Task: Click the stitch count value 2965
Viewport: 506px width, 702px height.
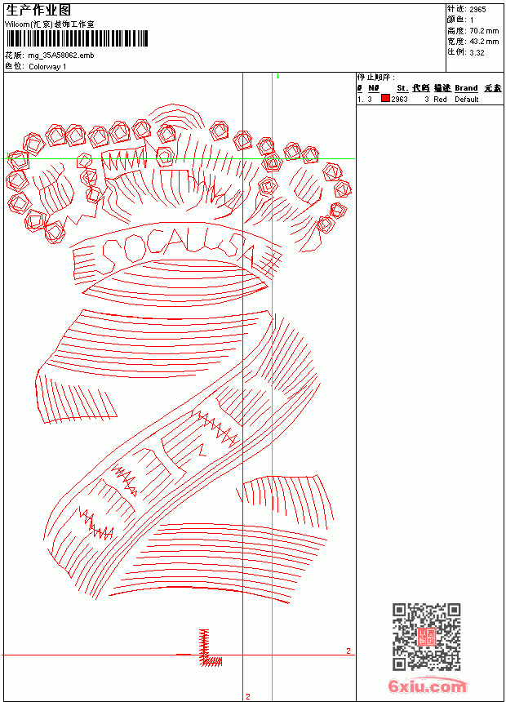Action: [477, 10]
